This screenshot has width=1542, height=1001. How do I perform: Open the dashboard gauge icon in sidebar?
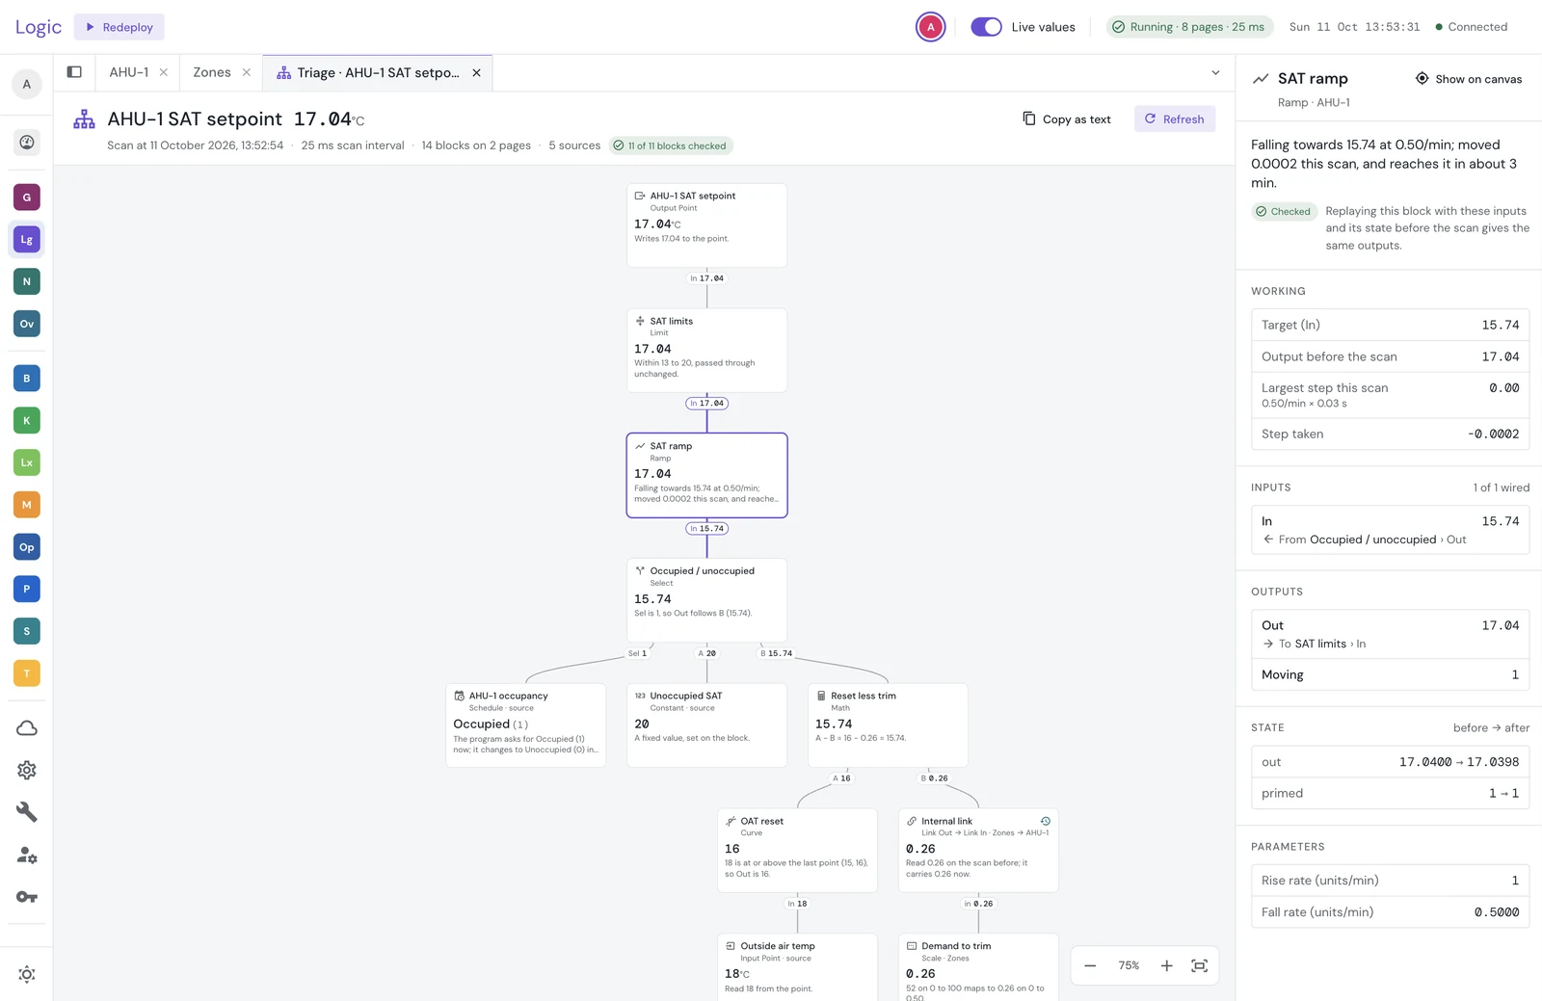(x=27, y=143)
